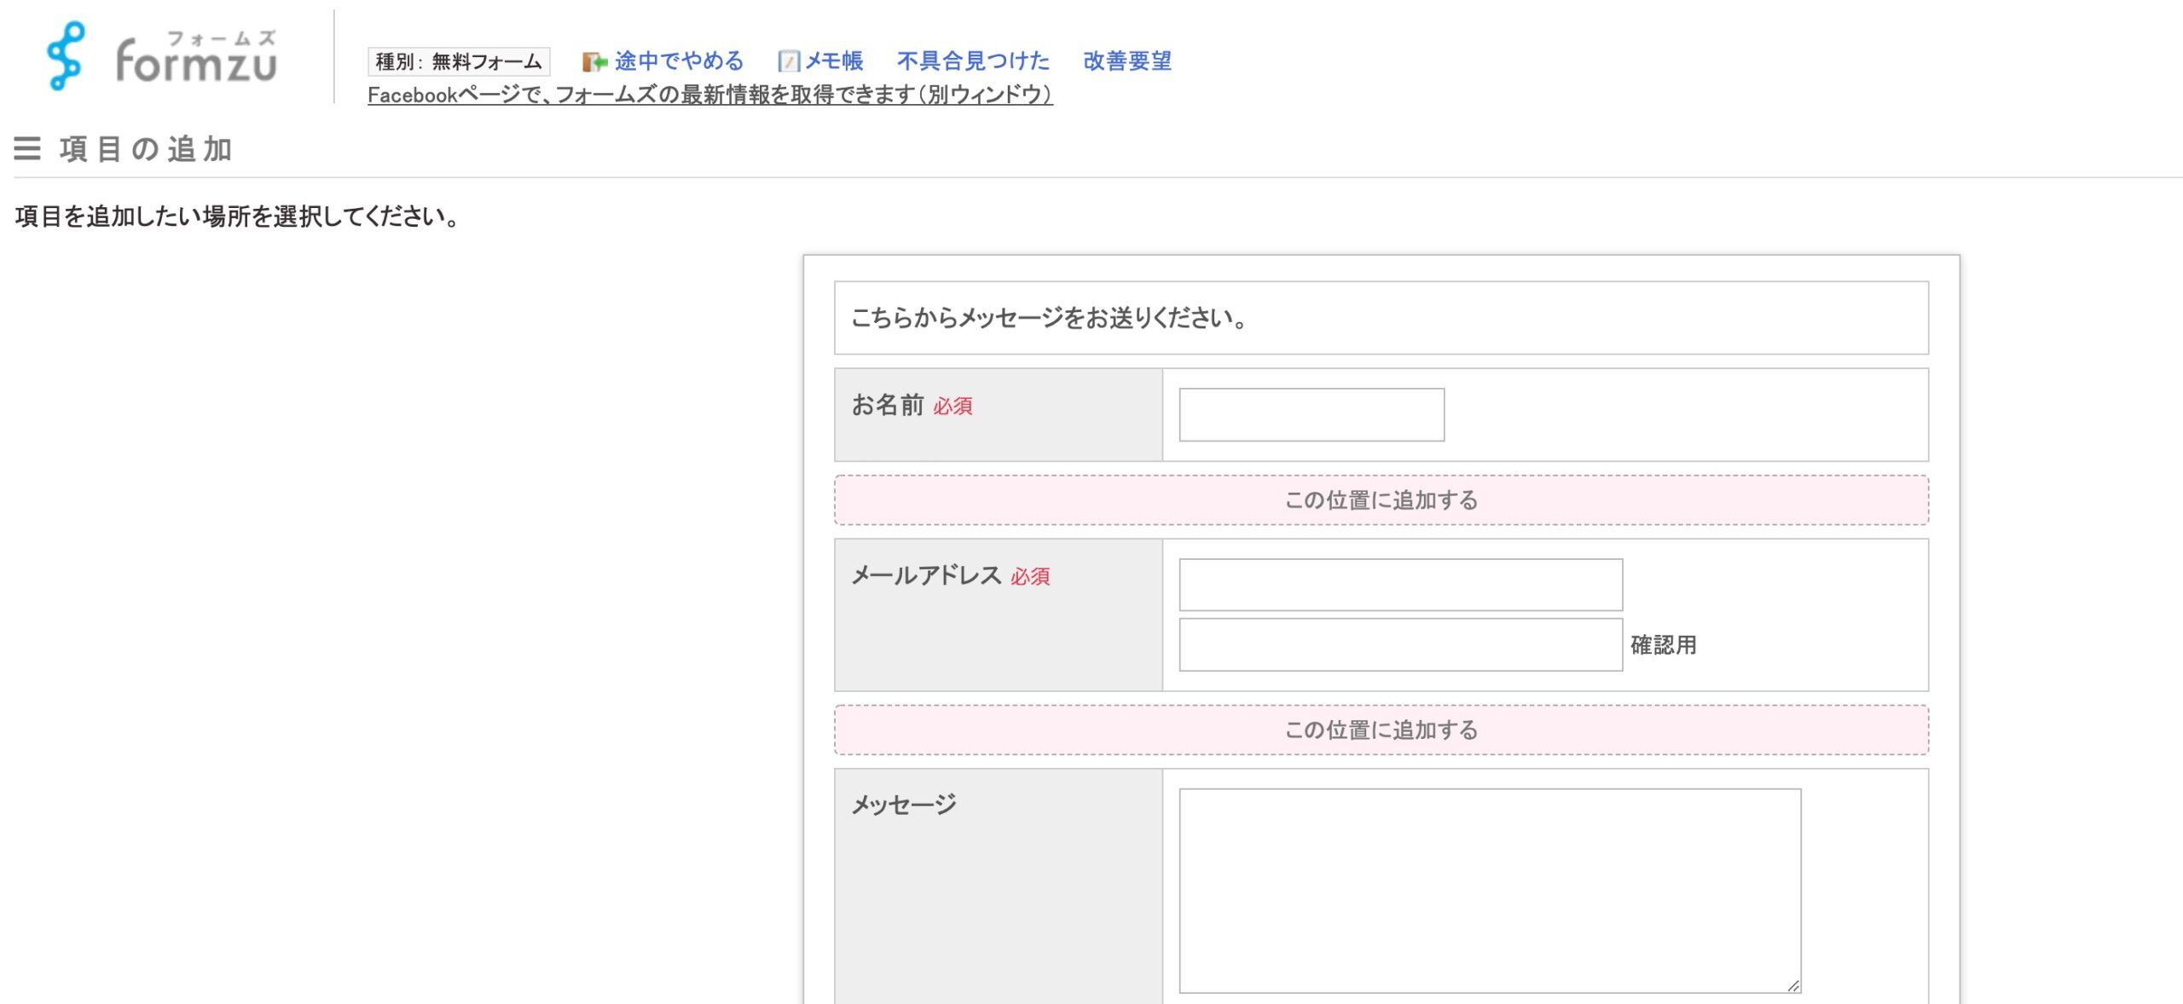Click the exit door icon beside 途中でやめる
This screenshot has width=2183, height=1004.
[x=594, y=61]
